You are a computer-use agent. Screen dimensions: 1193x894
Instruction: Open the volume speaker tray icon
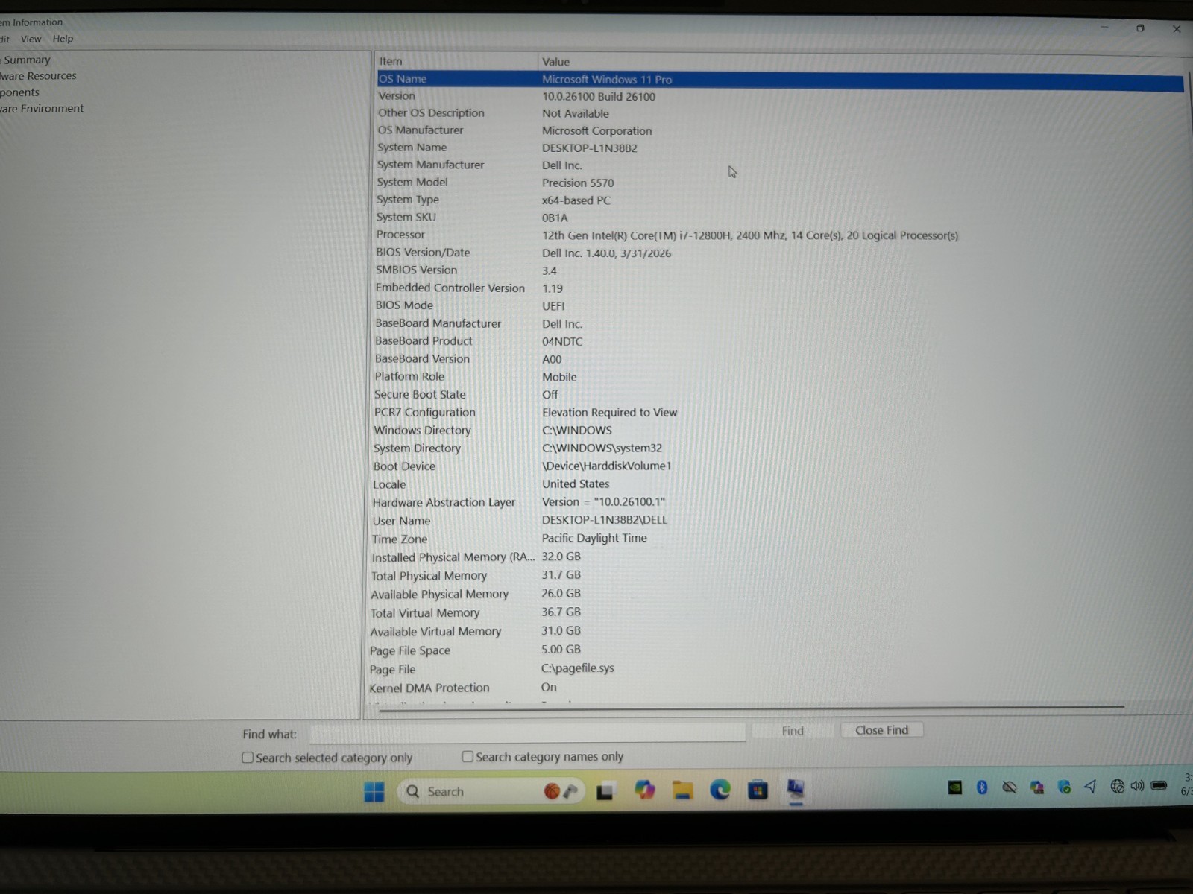1137,785
